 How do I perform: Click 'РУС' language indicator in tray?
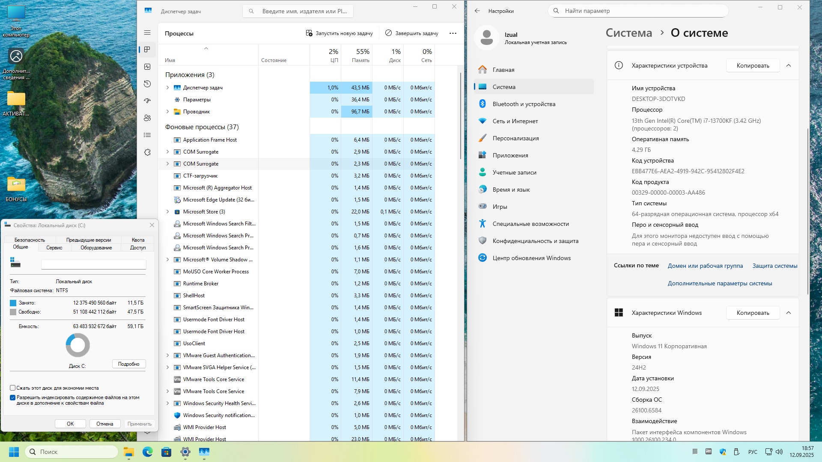click(753, 452)
